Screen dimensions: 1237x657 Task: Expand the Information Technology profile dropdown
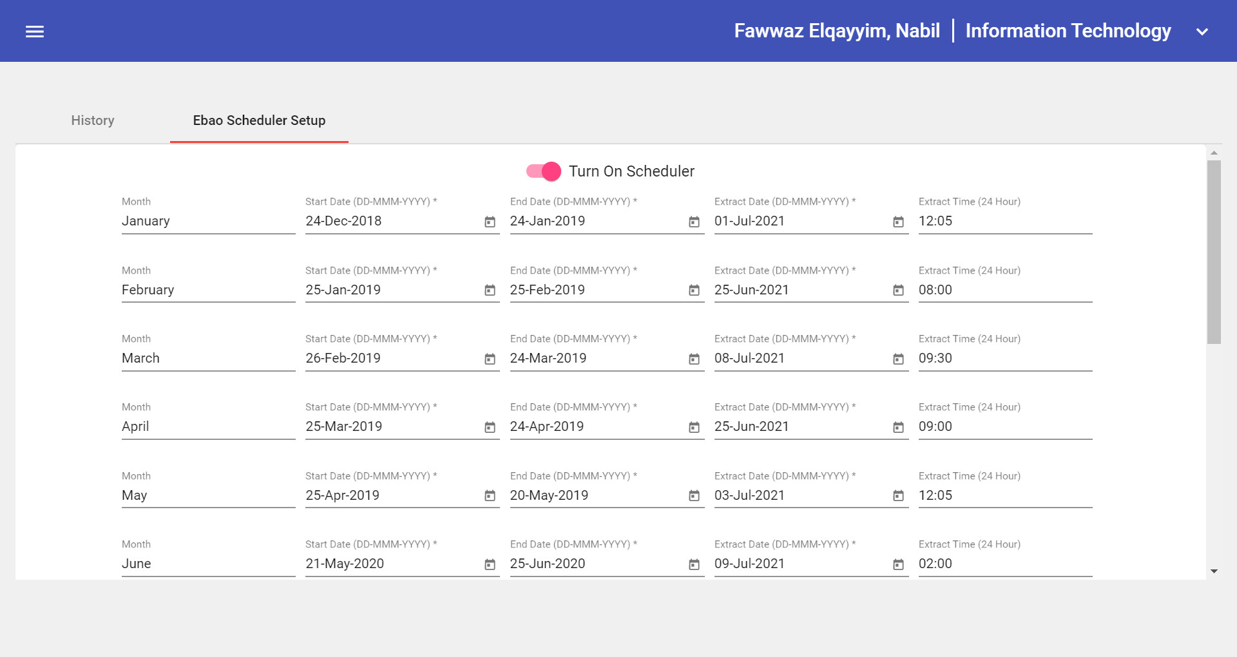[1201, 31]
